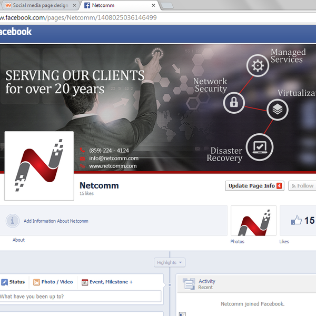Open the Netcomm profile picture
The image size is (316, 316).
(x=39, y=166)
